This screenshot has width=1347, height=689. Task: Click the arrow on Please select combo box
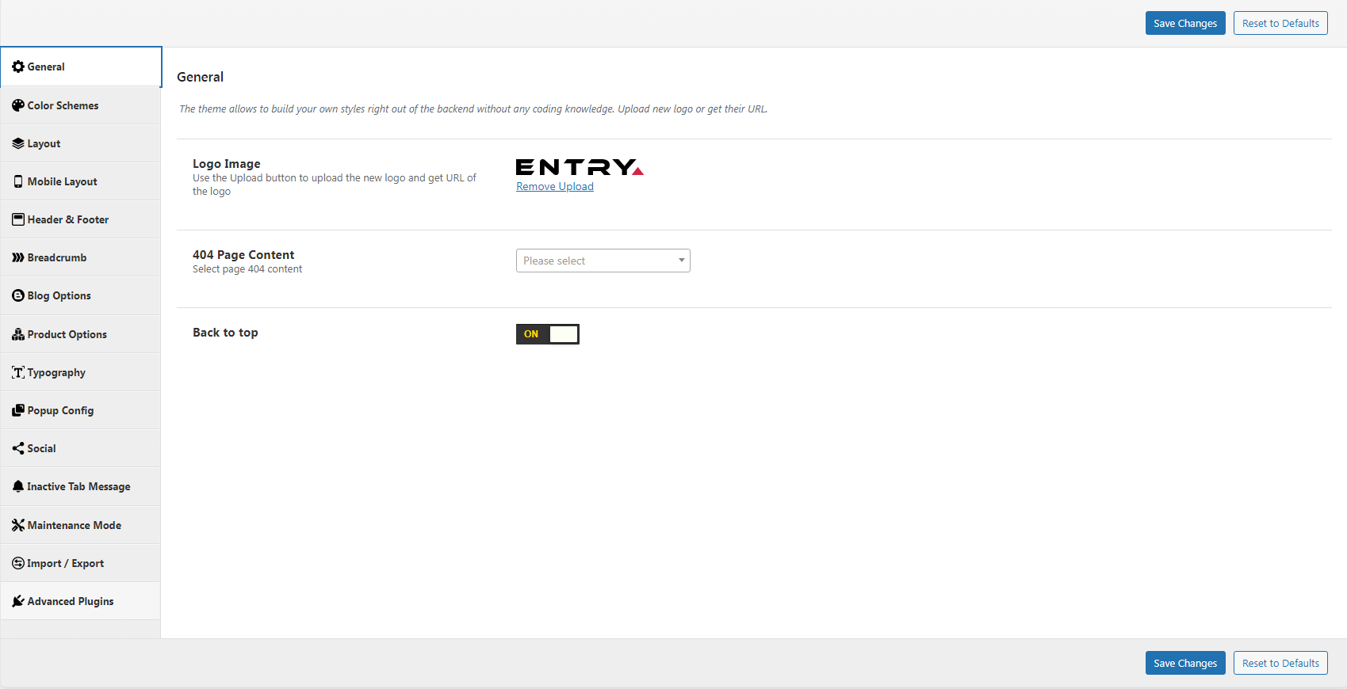[681, 261]
